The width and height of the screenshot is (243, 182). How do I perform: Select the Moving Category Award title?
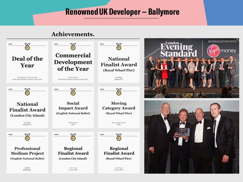click(119, 106)
